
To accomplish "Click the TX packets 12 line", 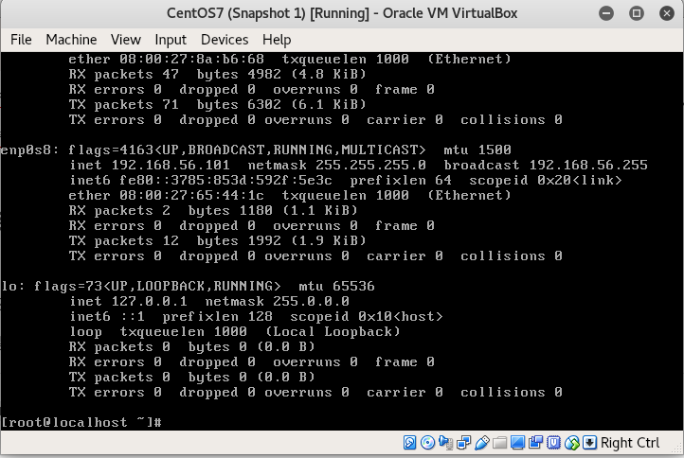I will (217, 241).
